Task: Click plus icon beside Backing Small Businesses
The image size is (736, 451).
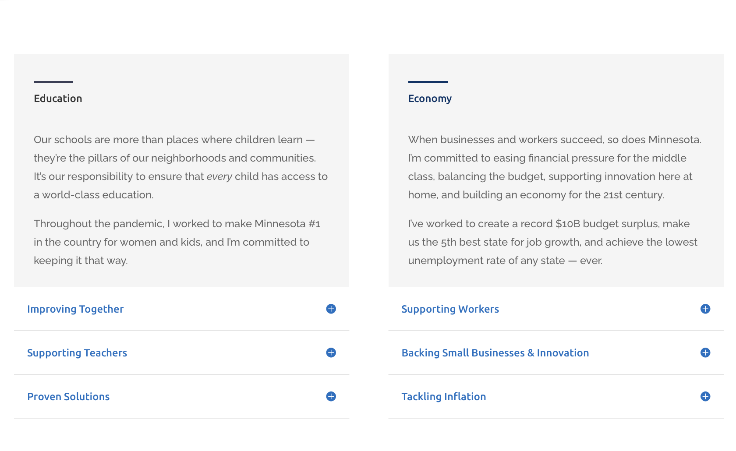Action: coord(705,353)
